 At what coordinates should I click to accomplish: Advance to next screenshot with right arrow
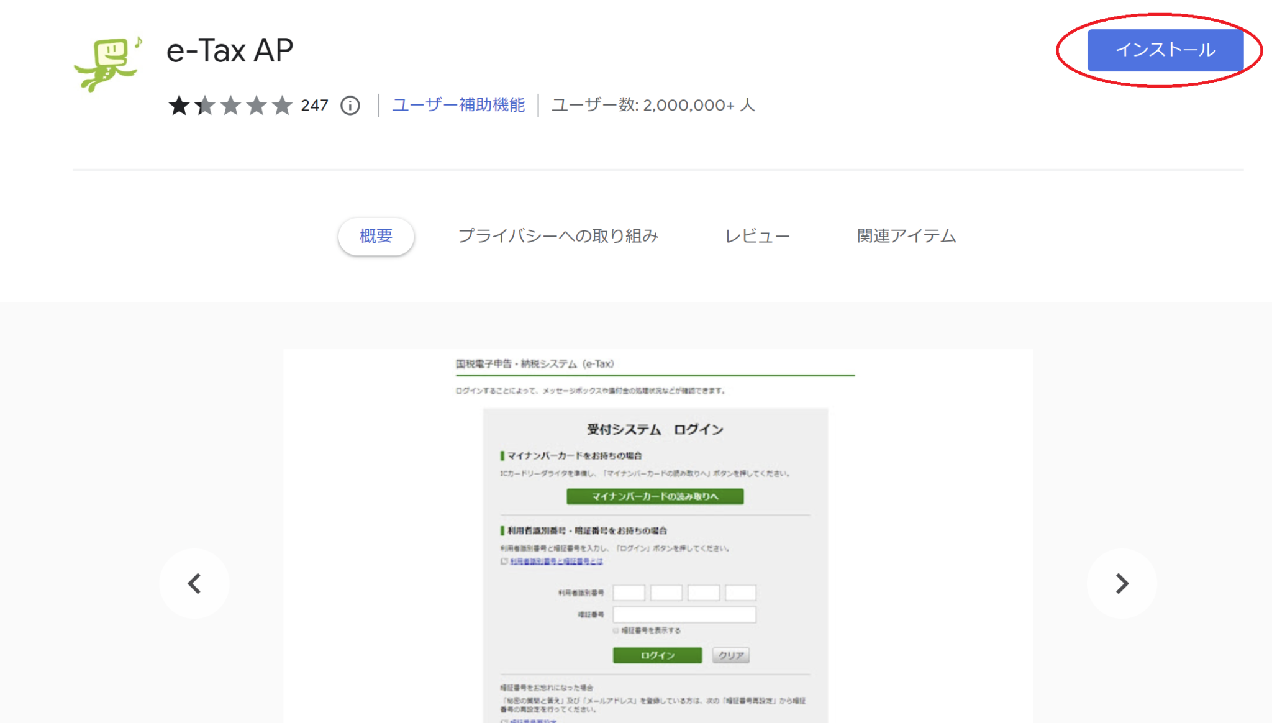(x=1121, y=583)
